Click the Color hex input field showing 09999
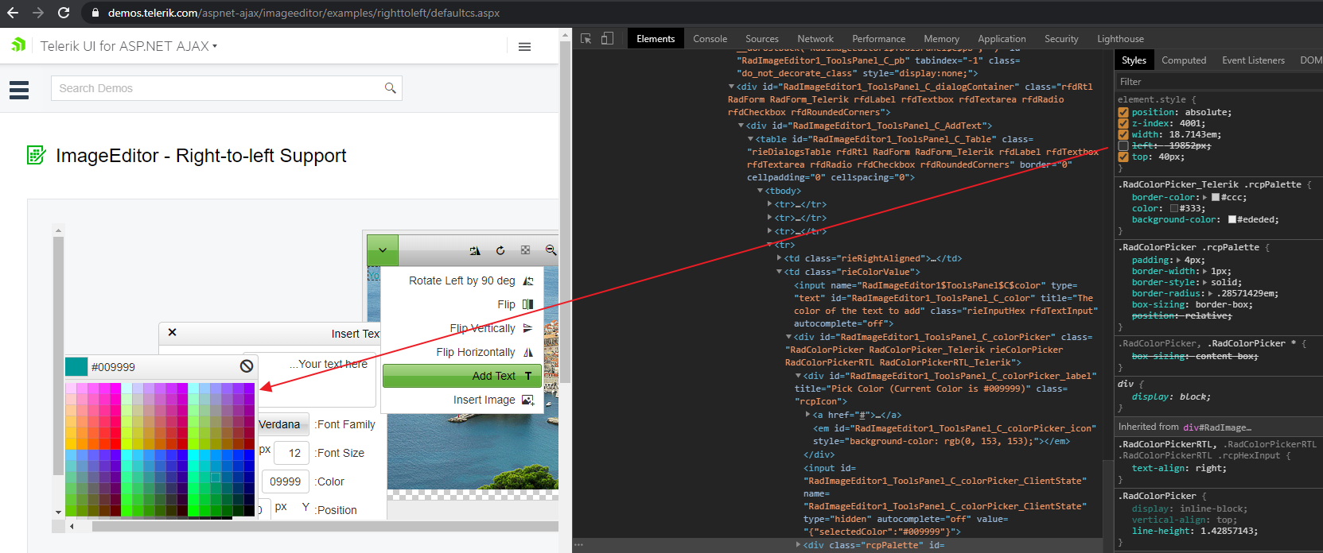Screen dimensions: 1323x553 point(285,481)
